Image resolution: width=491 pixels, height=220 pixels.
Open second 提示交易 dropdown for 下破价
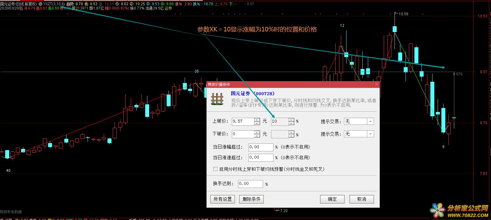[370, 134]
